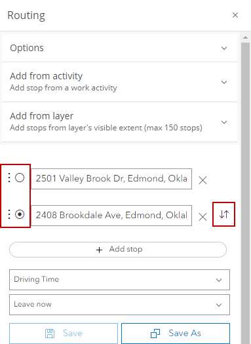Image resolution: width=251 pixels, height=344 pixels.
Task: Expand the Add from layer section
Action: [119, 122]
